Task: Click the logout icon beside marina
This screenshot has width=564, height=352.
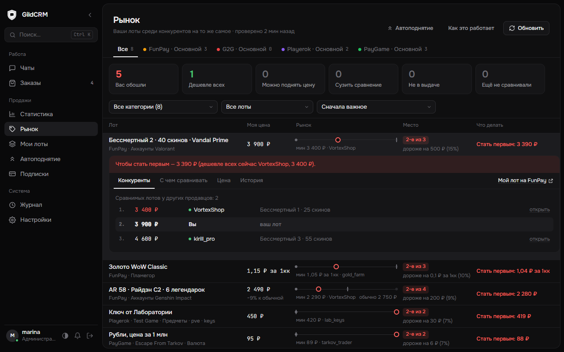Action: [90, 336]
